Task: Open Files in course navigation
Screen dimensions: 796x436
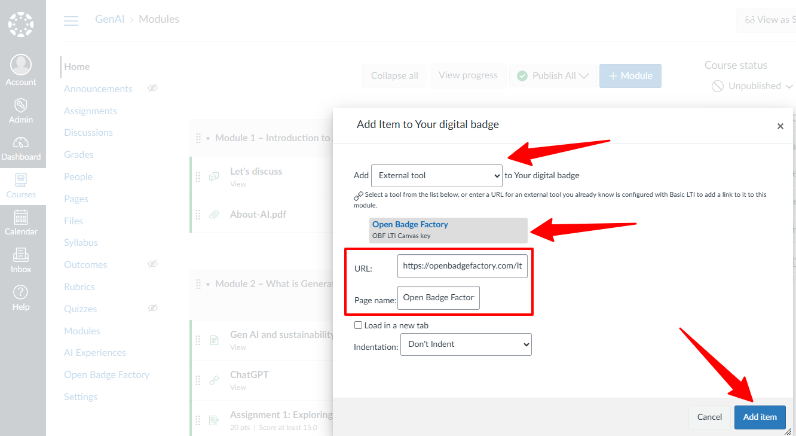Action: click(x=74, y=221)
